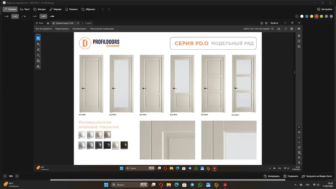
Task: Click Войти sign-in in captured Acrobat
Action: pyautogui.click(x=274, y=23)
